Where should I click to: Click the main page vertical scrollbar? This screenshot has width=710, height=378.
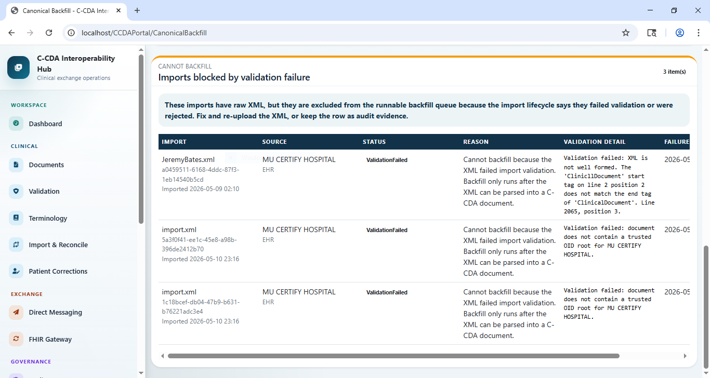(x=706, y=307)
